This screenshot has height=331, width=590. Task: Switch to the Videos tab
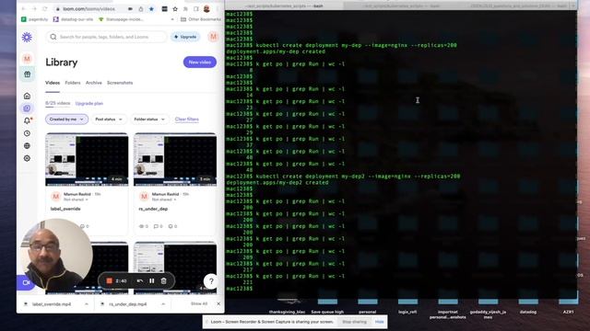tap(53, 83)
